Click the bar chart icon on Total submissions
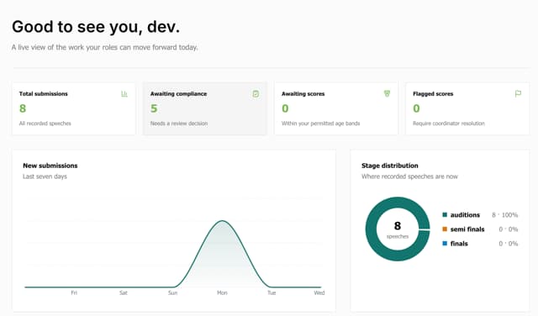Screen dimensions: 538x316 click(x=124, y=93)
